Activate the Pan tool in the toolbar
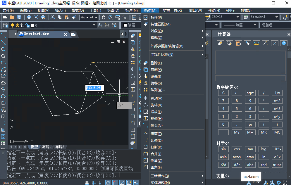Viewport: 291px width, 185px height. 103,17
